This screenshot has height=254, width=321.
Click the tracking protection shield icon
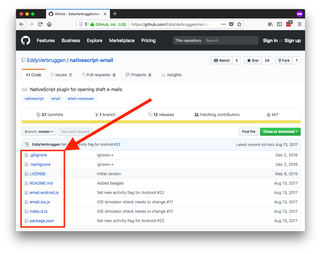(87, 24)
